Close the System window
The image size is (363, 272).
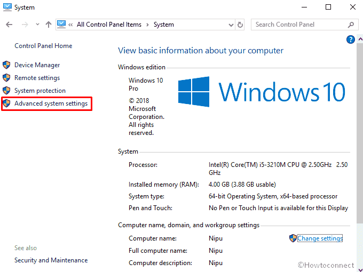(352, 7)
